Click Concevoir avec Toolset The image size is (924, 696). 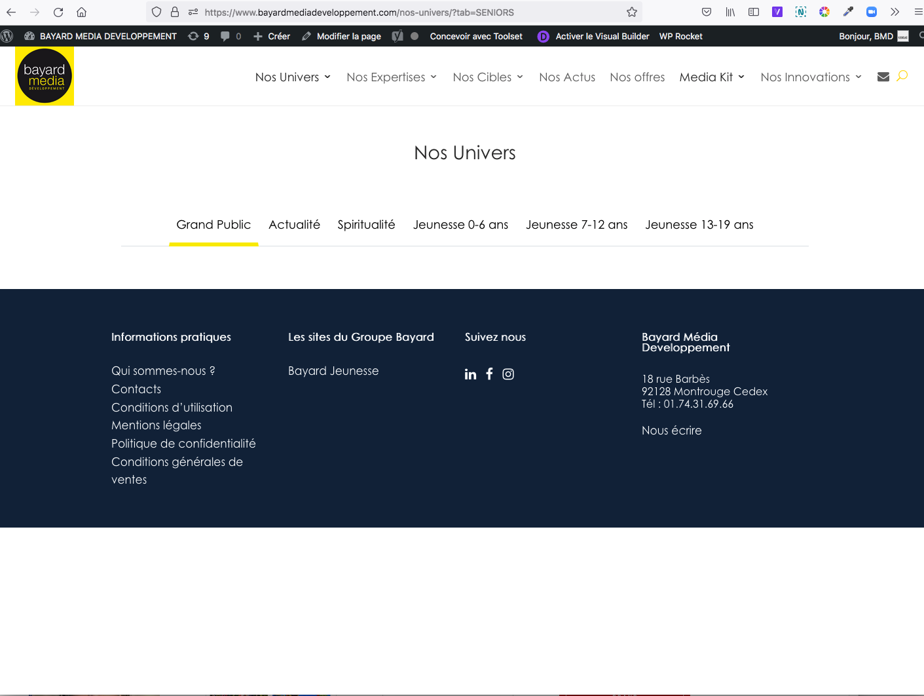(x=476, y=36)
